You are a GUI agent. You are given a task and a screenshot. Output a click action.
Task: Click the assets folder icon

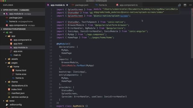(9, 59)
